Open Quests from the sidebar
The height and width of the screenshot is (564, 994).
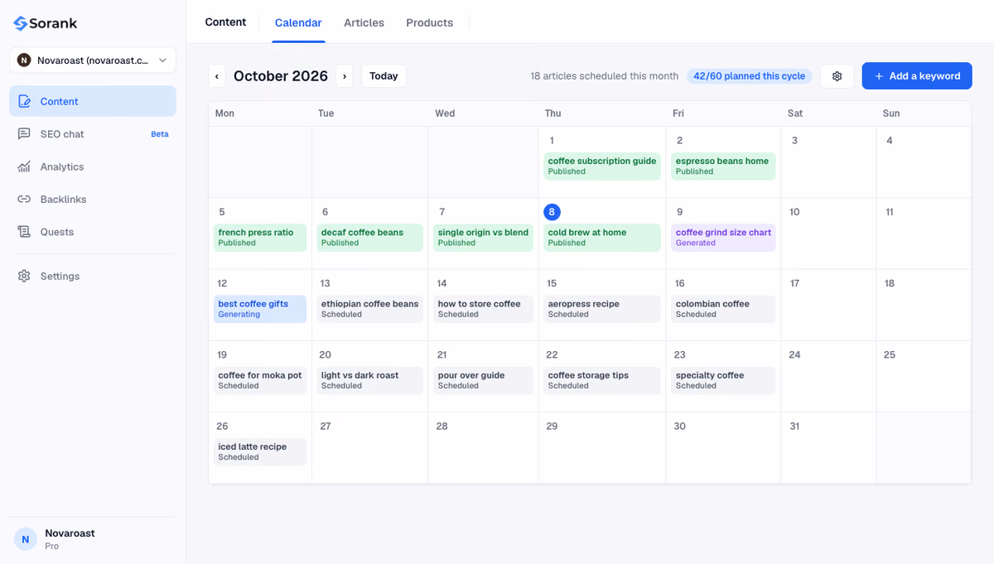93,232
